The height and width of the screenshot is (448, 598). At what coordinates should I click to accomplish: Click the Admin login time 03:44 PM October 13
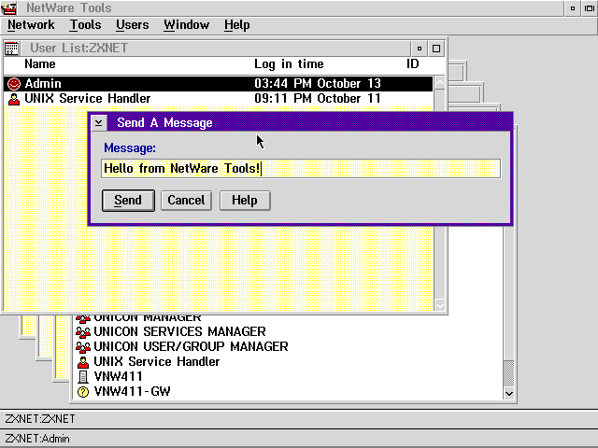pyautogui.click(x=318, y=83)
